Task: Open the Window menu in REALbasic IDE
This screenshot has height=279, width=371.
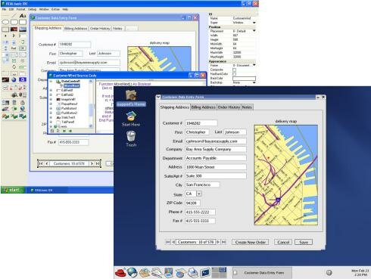Action: click(x=44, y=9)
